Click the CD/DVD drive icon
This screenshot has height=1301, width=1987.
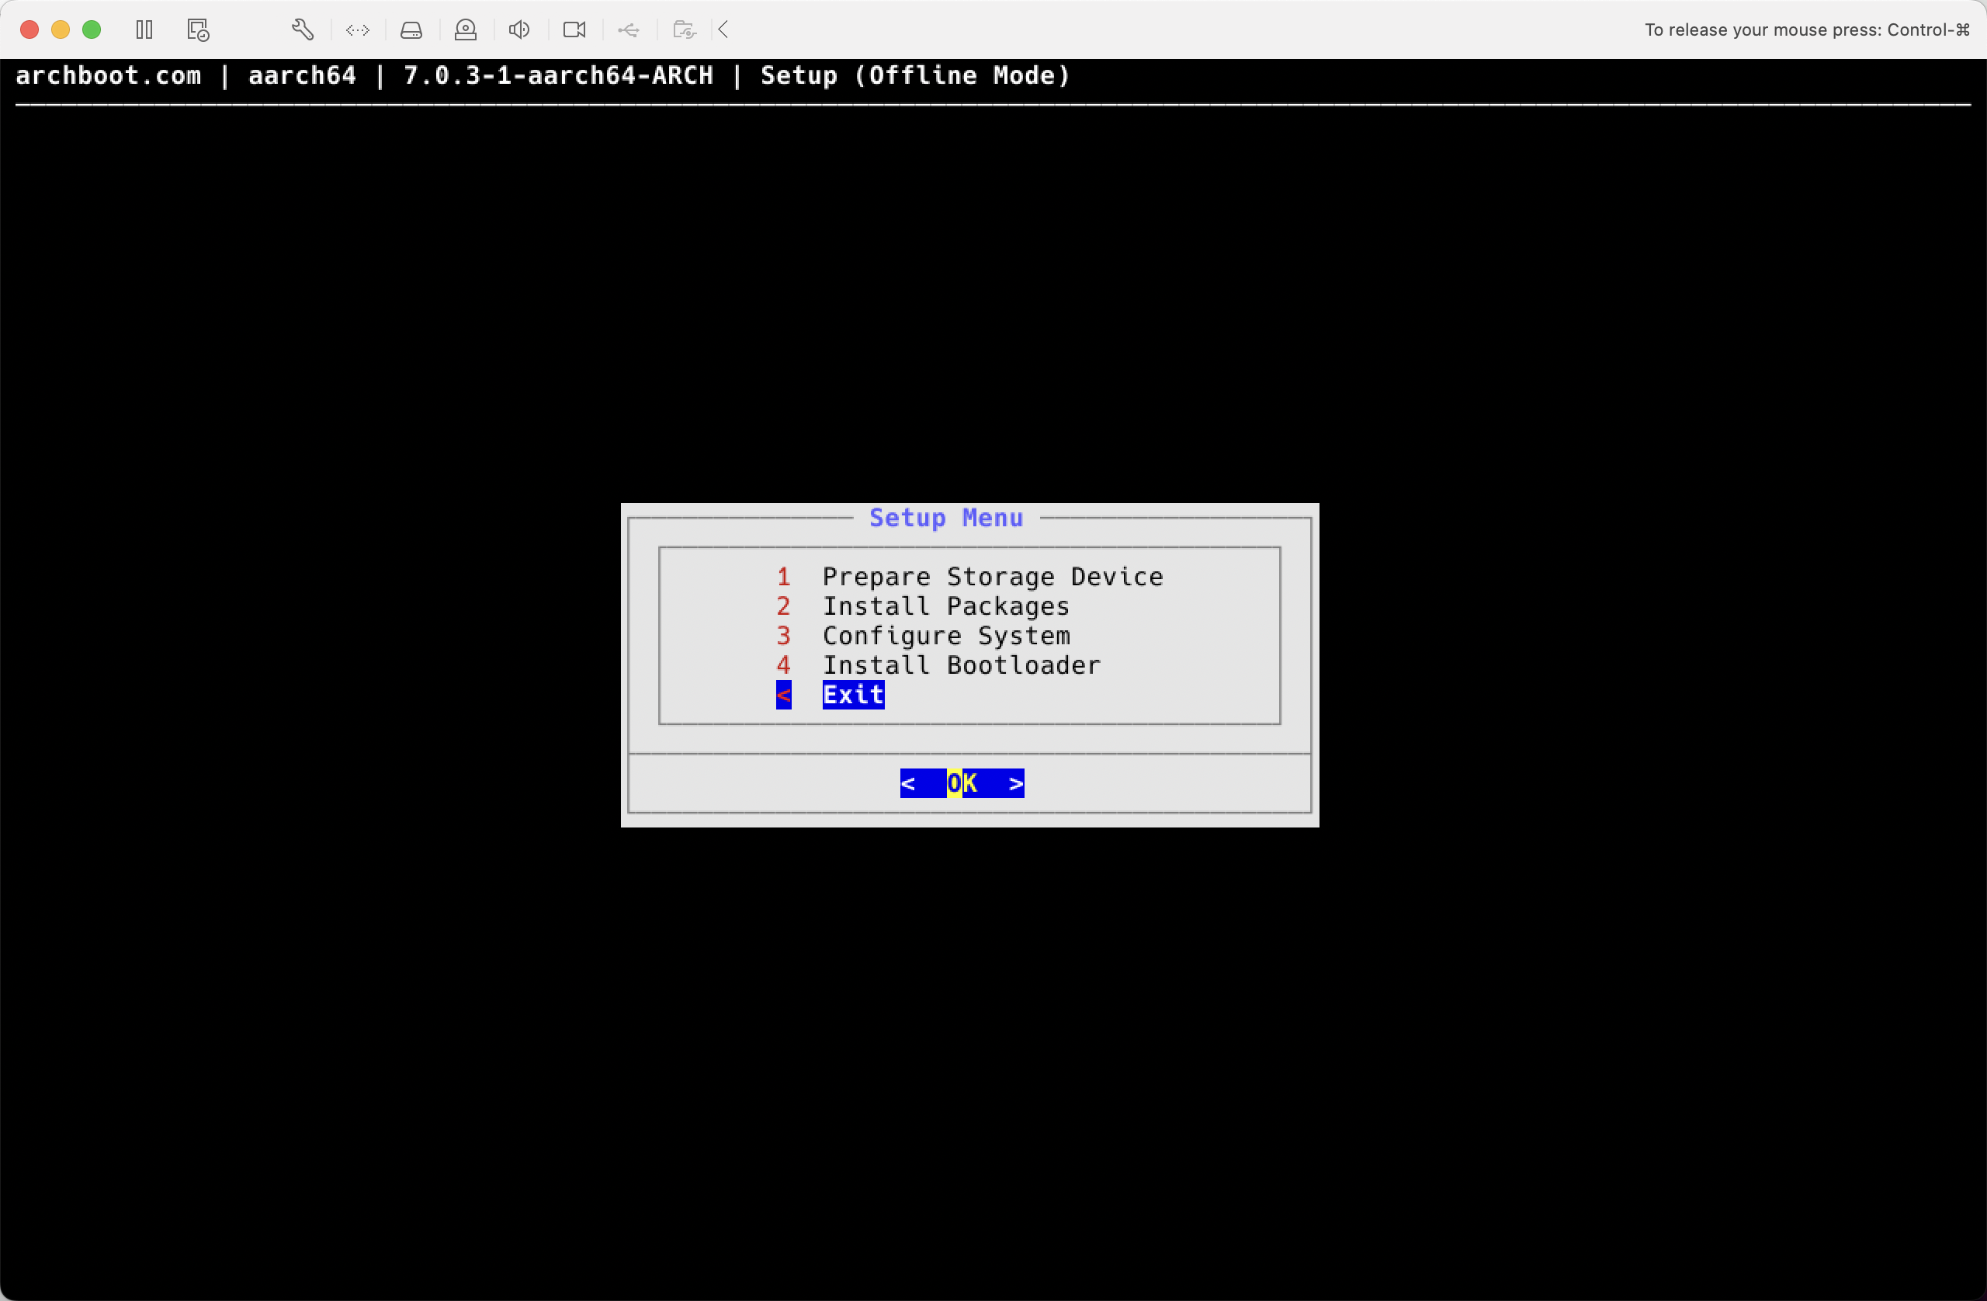tap(465, 30)
